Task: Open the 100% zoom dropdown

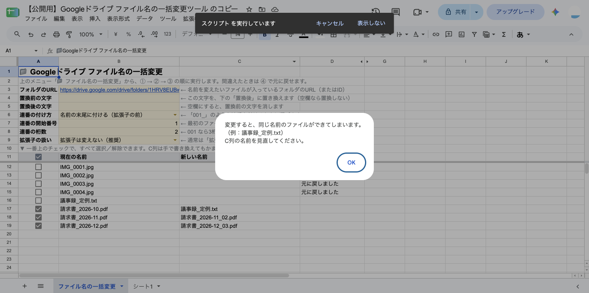Action: tap(91, 34)
